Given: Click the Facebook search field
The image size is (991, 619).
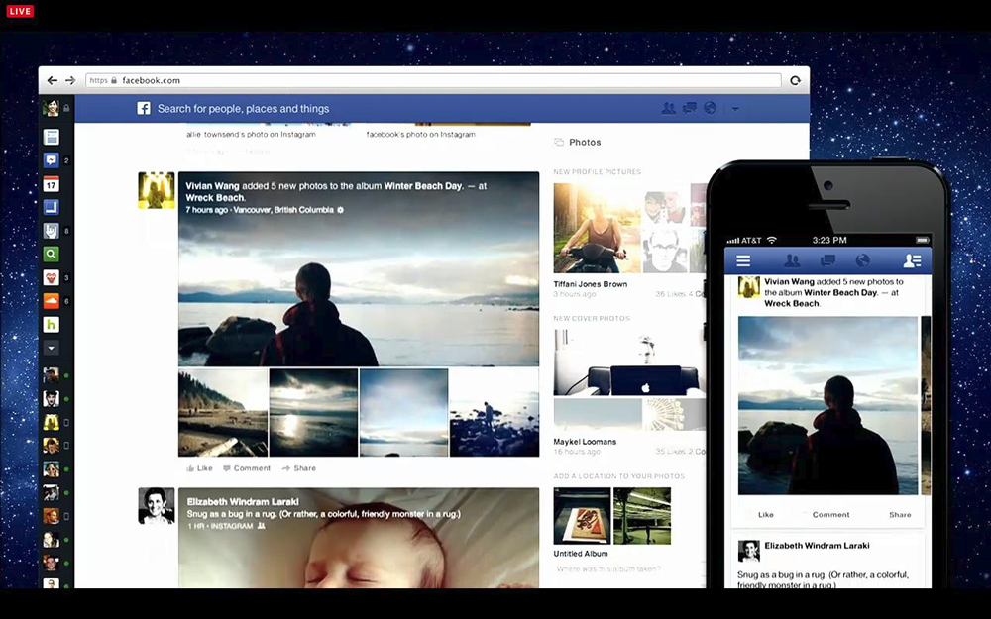Looking at the screenshot, I should coord(244,109).
